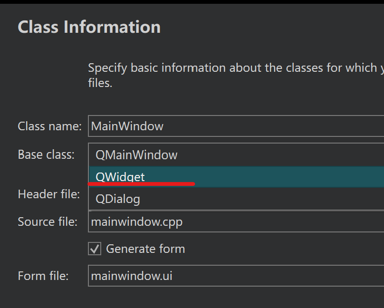Click the Class name label
Viewport: 384px width, 308px height.
click(x=50, y=126)
